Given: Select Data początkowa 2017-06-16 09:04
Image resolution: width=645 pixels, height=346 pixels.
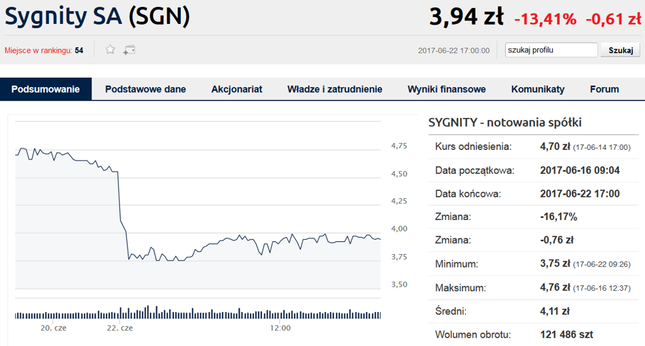Looking at the screenshot, I should click(x=579, y=170).
